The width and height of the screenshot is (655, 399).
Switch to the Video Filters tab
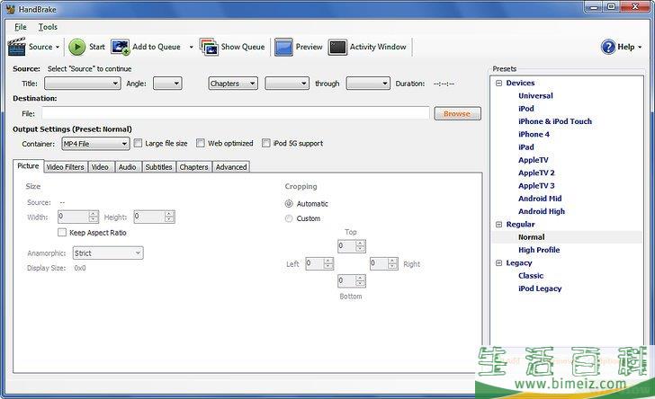66,167
